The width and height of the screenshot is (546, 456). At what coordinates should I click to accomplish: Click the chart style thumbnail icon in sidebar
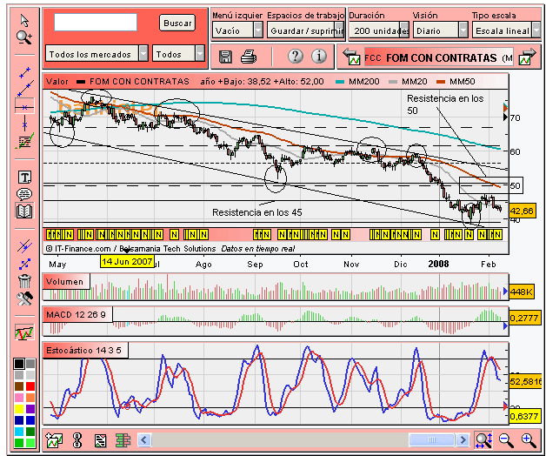click(x=24, y=332)
